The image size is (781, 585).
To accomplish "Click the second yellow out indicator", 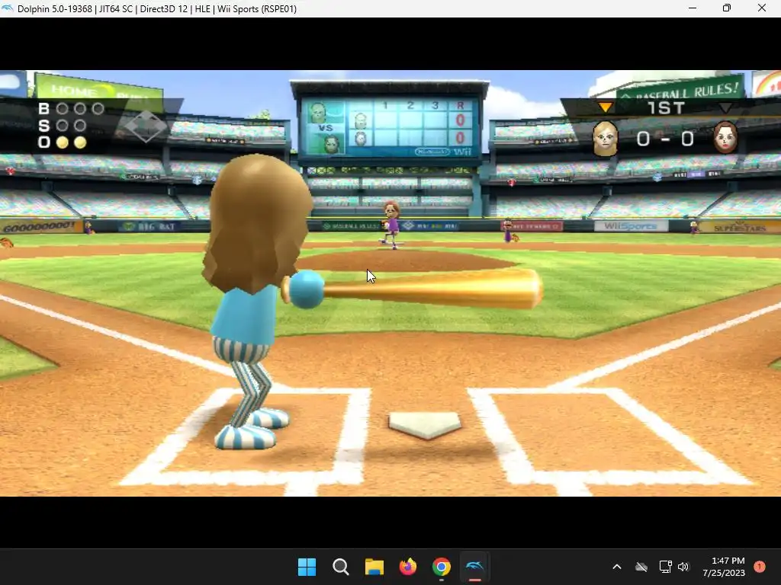I will (80, 142).
